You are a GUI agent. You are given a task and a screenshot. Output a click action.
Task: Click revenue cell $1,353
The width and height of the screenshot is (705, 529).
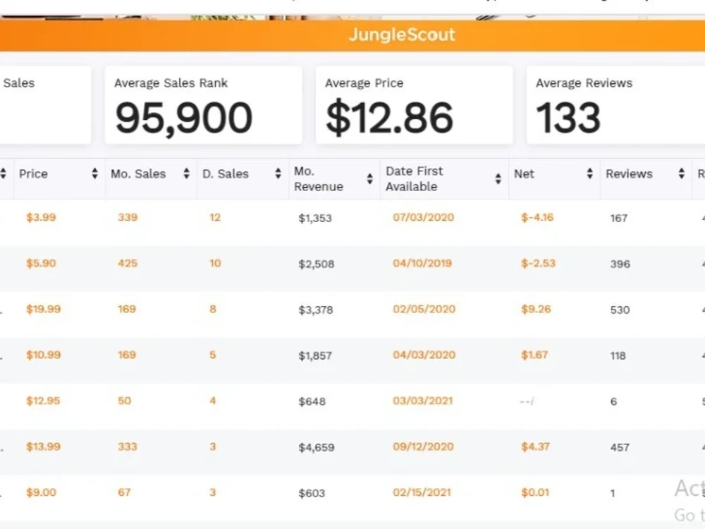(x=315, y=218)
